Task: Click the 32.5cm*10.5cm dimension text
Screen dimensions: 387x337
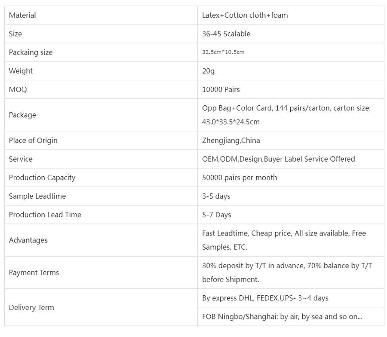Action: point(223,52)
